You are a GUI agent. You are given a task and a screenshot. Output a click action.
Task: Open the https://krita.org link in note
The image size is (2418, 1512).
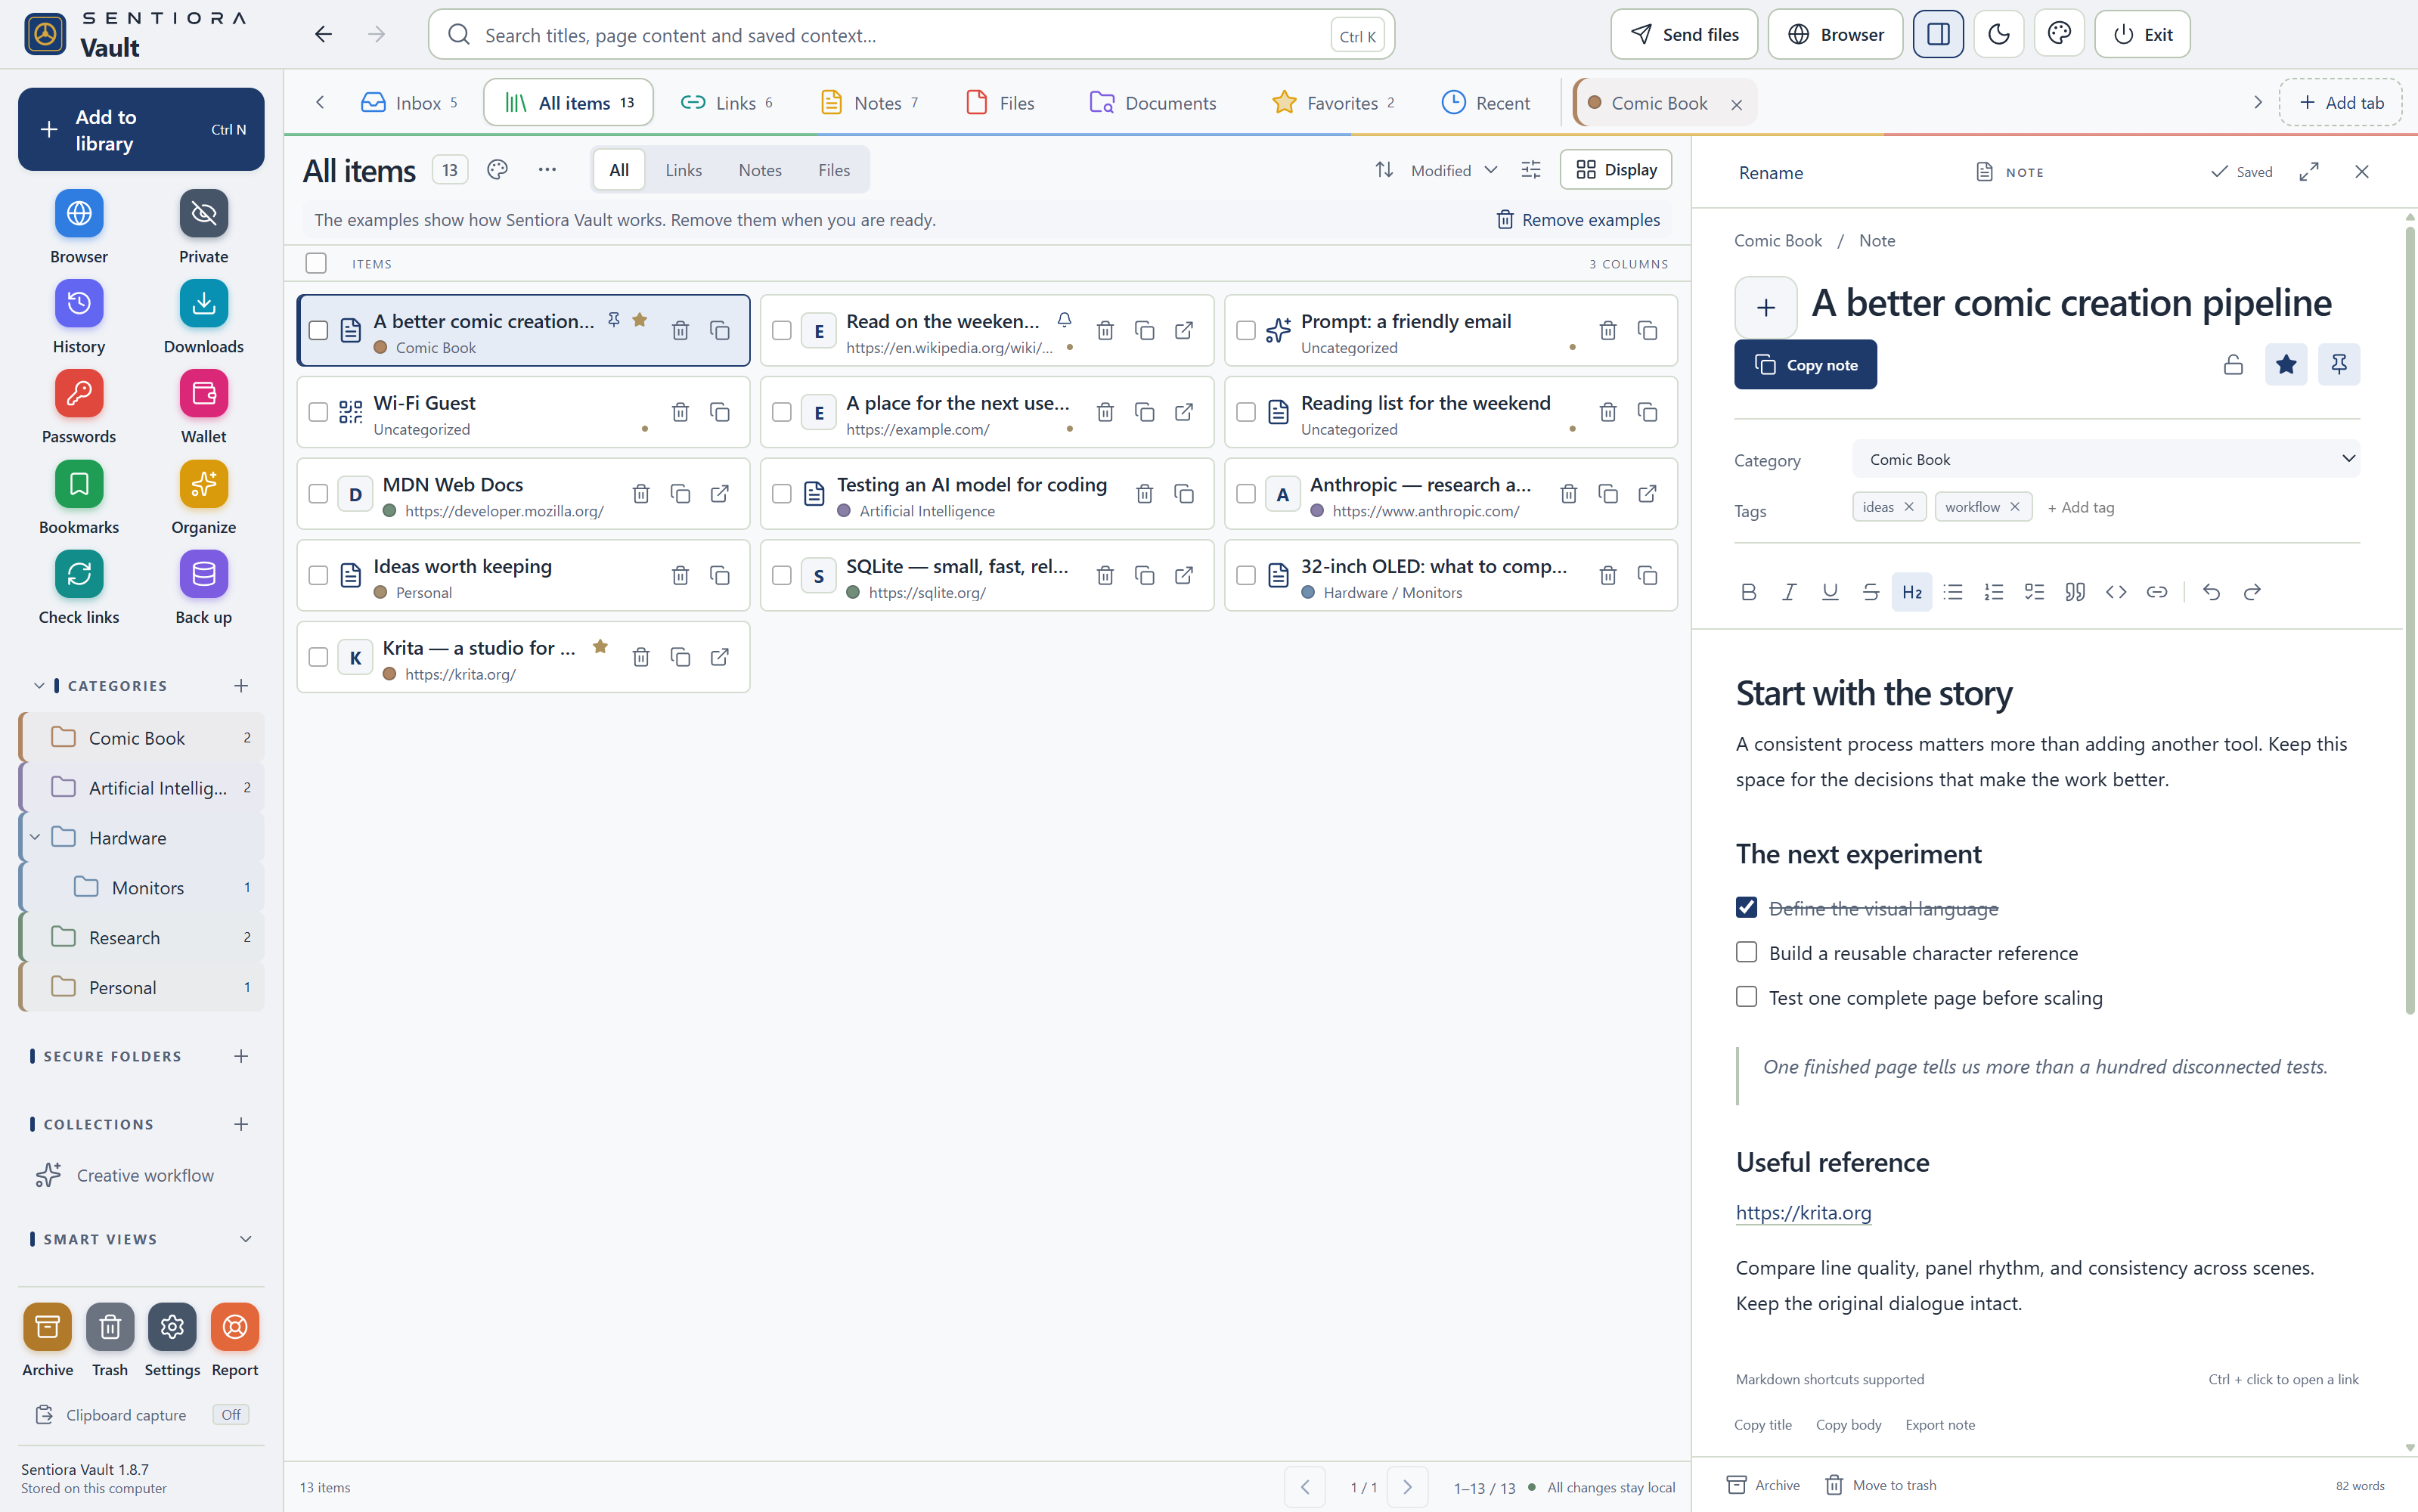1803,1212
